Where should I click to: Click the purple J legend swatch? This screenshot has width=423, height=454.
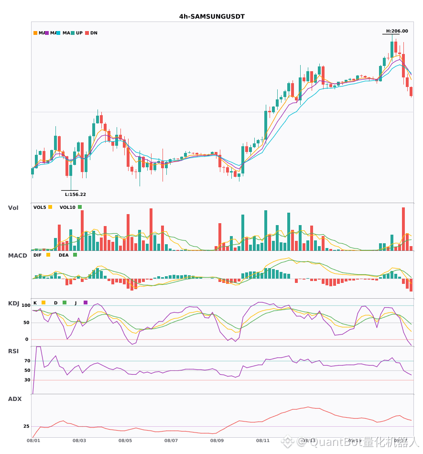coord(86,303)
